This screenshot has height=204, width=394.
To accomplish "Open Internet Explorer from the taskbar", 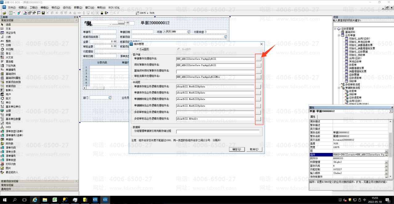I will pos(35,200).
